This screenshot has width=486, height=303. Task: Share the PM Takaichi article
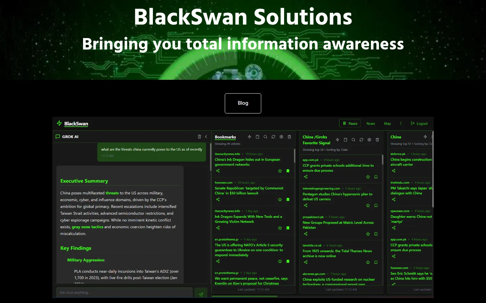[x=394, y=199]
